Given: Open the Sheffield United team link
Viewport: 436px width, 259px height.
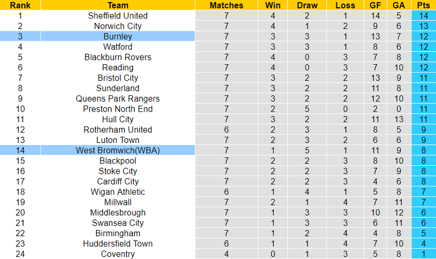Looking at the screenshot, I should pos(118,16).
